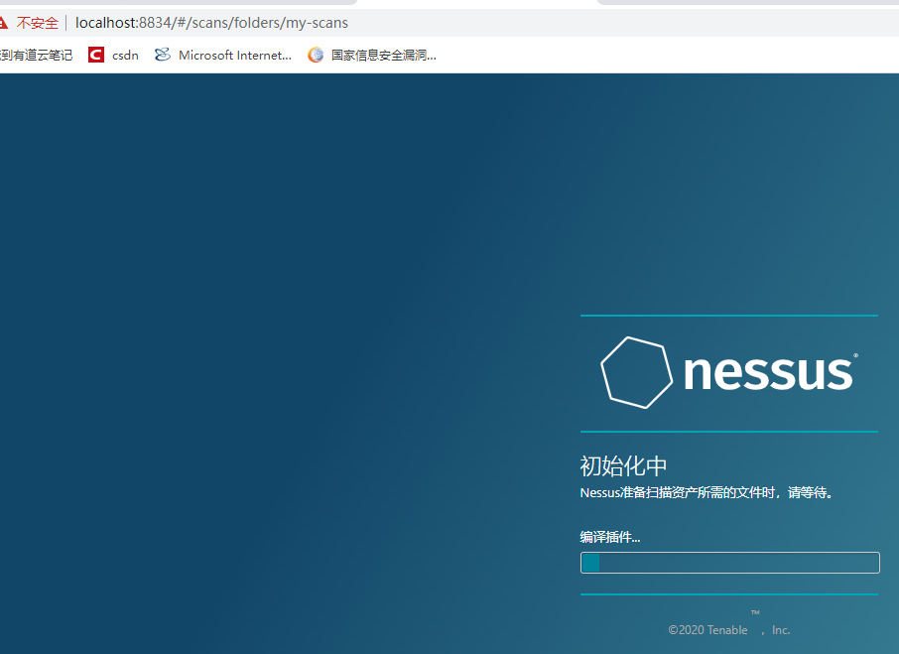Focus the localhost:8834 address bar
The width and height of the screenshot is (899, 654).
[x=211, y=23]
